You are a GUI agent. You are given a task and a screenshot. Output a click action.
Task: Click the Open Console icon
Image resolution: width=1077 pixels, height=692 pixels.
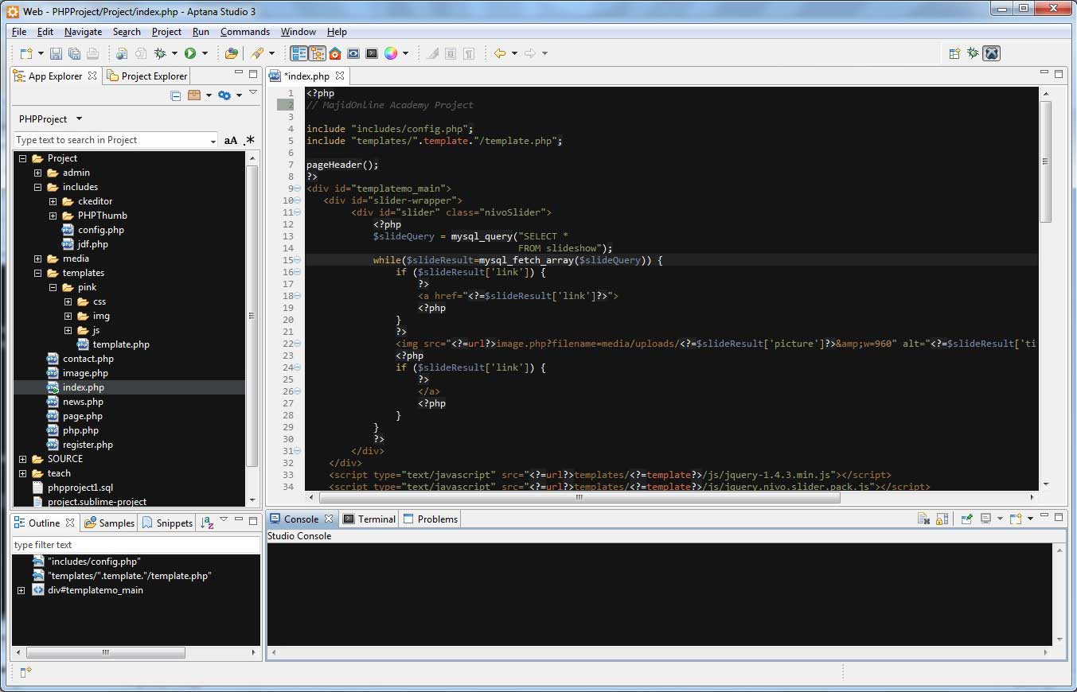point(1016,519)
